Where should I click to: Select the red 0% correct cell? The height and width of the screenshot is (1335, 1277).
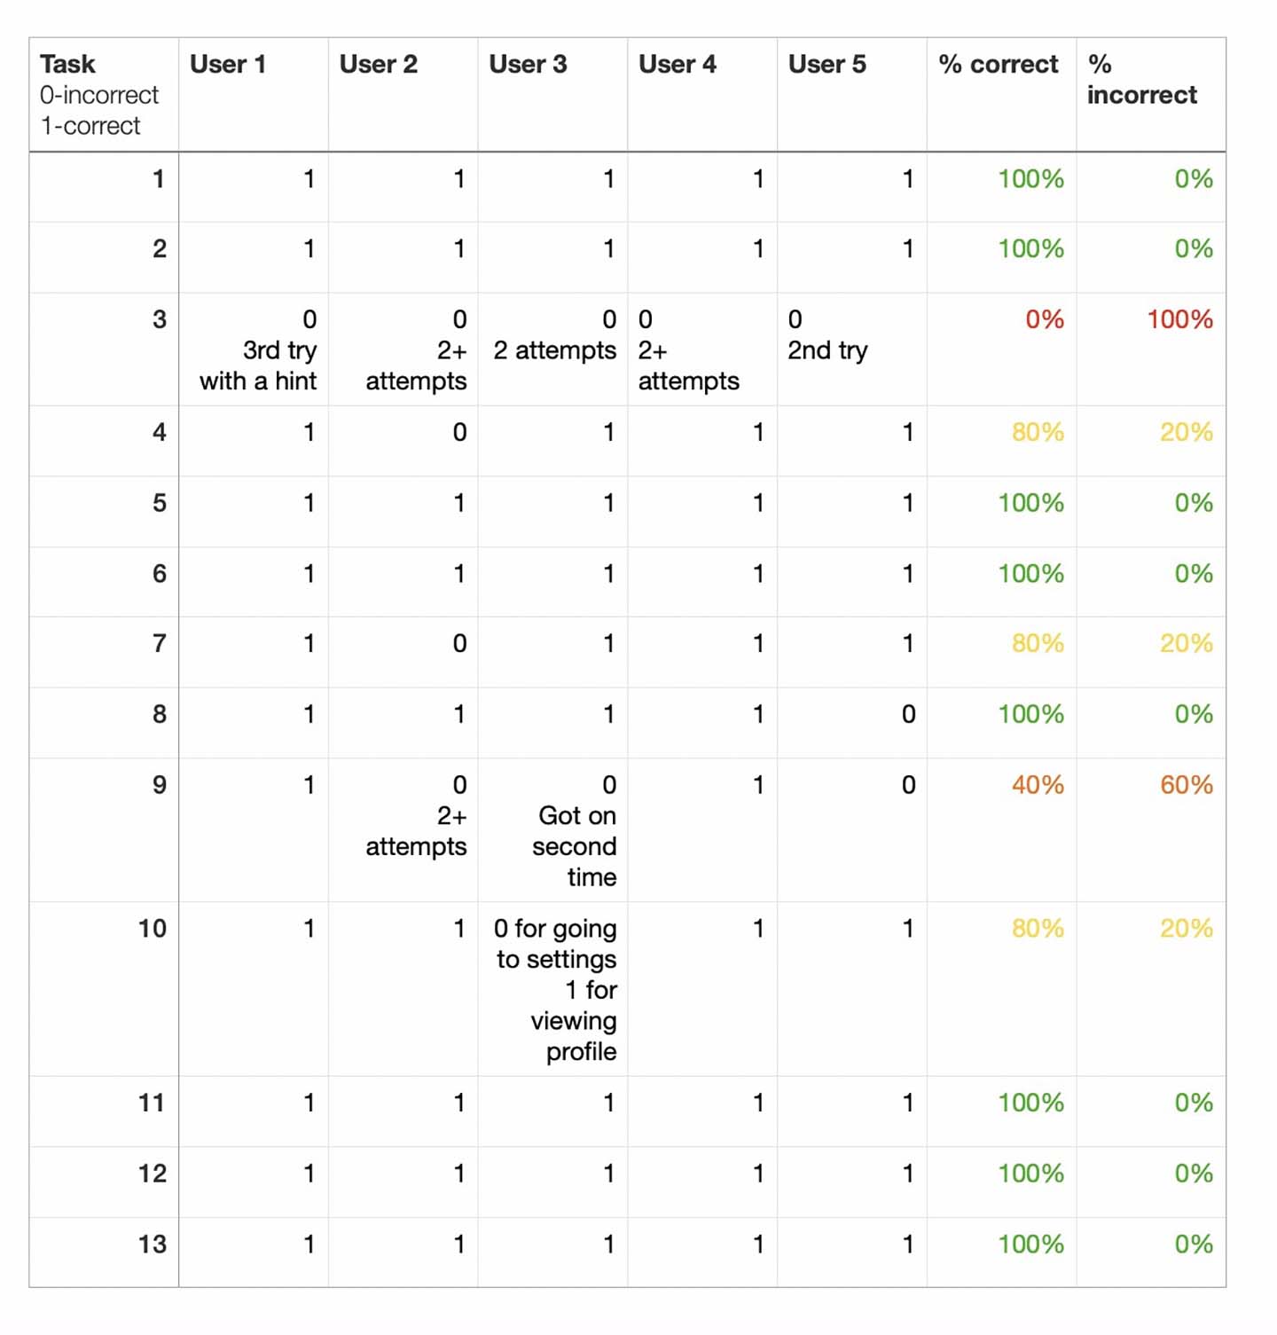pos(1044,320)
